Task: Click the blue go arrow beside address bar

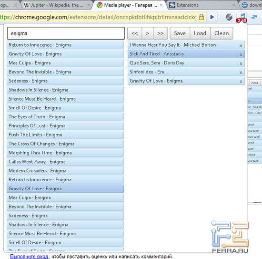Action: click(212, 17)
